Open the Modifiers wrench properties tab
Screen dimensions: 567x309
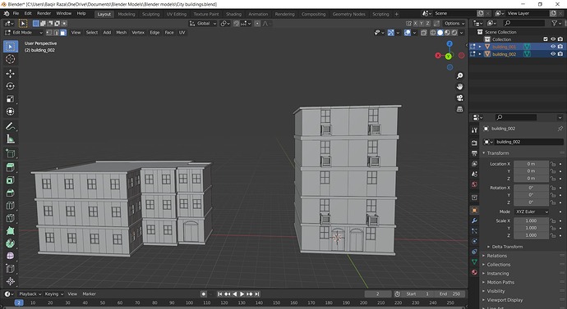click(474, 220)
